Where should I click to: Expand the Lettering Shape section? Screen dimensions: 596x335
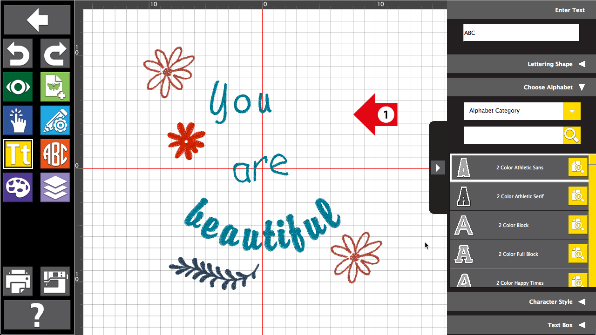582,64
